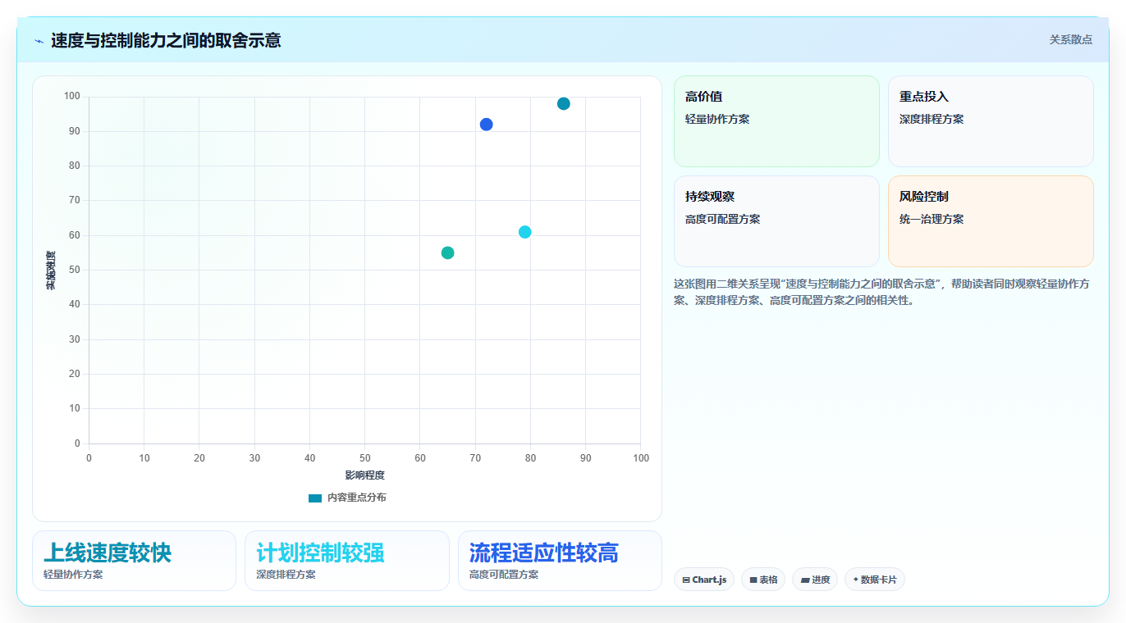Click the 实施难度 y-axis title

coord(51,271)
